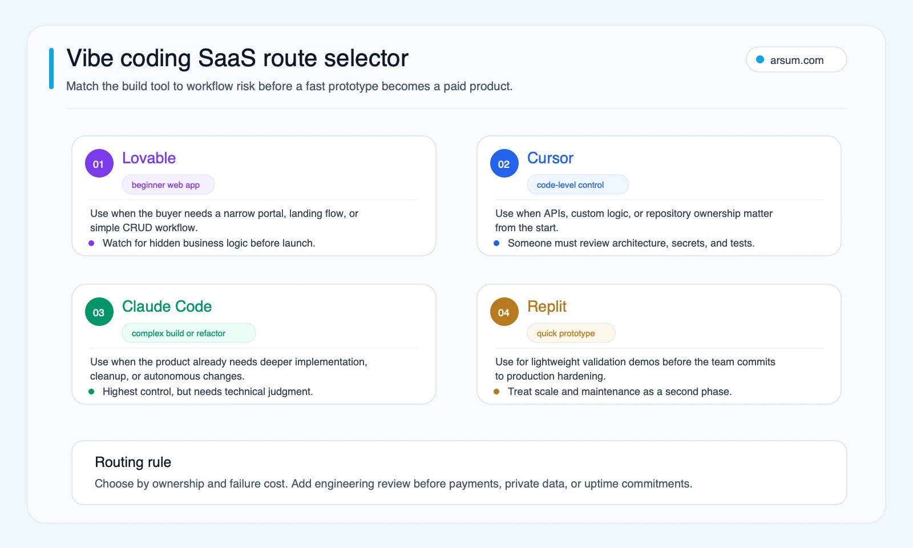Click the 'Vibe coding SaaS route selector' heading
Screen dimensions: 913x548
pos(237,58)
